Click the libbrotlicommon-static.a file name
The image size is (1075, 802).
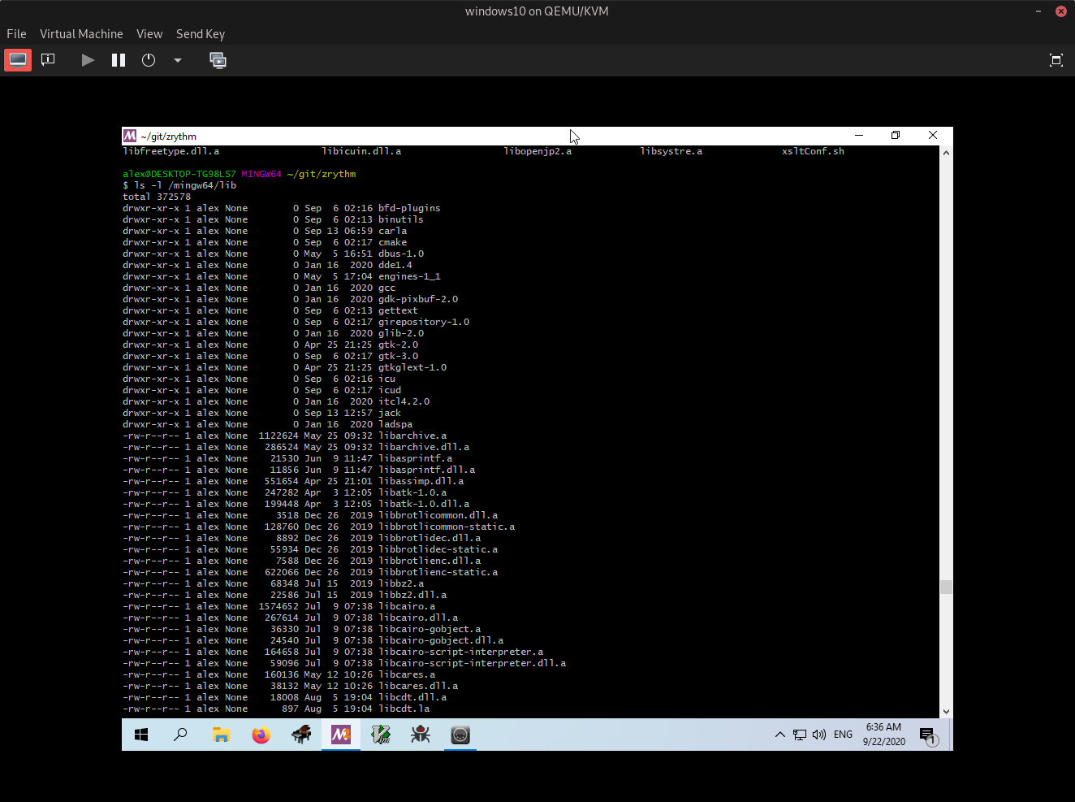pos(447,527)
